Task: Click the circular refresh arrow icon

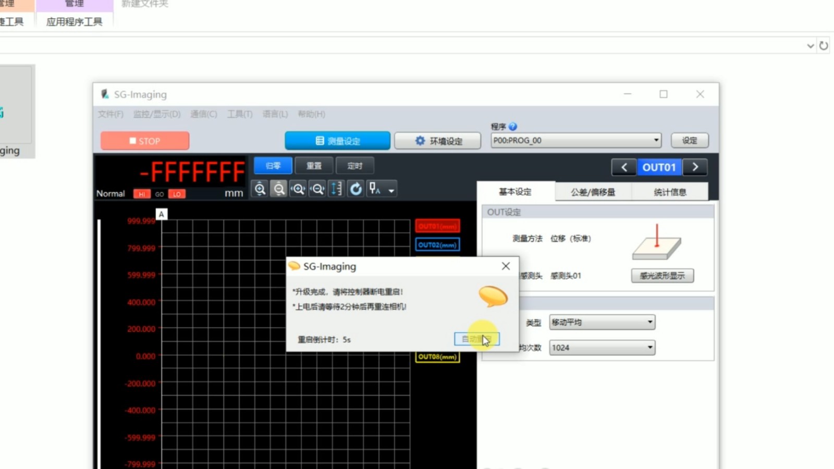Action: tap(356, 189)
